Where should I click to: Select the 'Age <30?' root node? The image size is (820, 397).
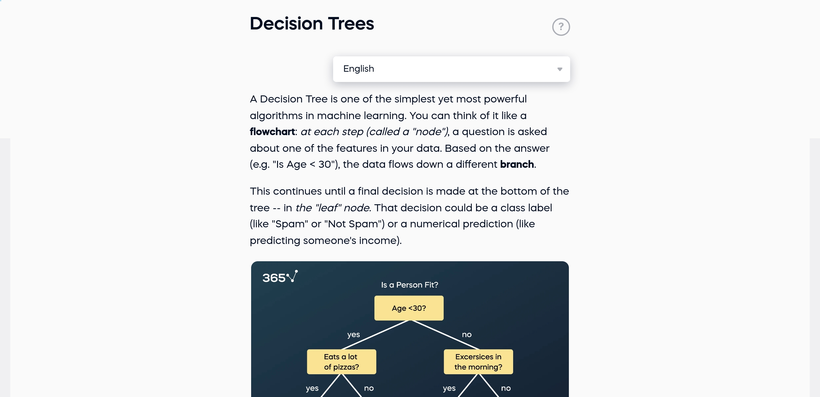409,308
